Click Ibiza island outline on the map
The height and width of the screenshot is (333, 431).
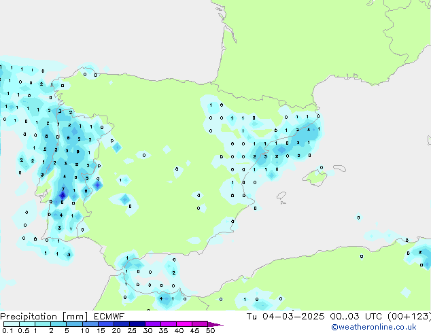coord(281,196)
